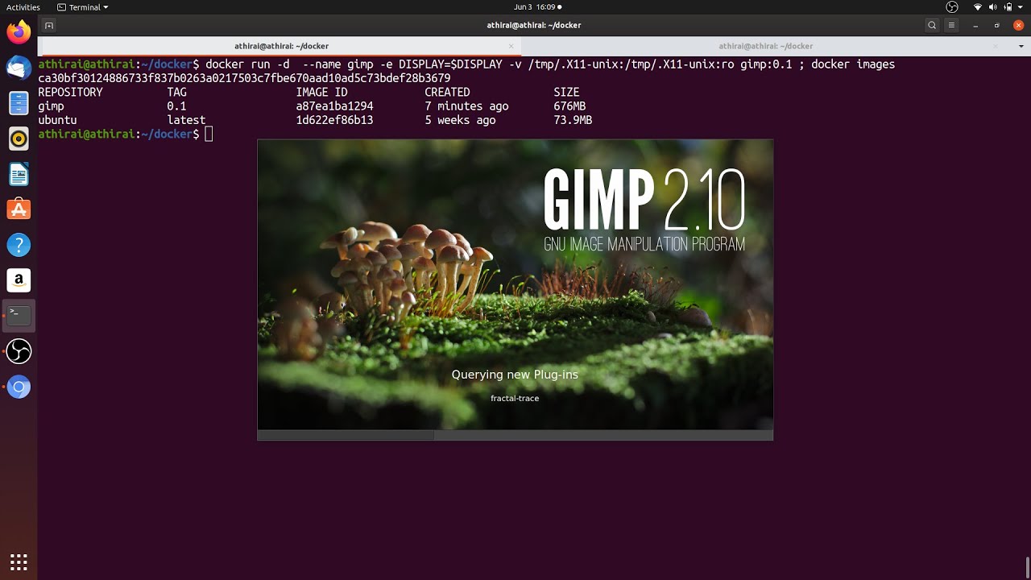This screenshot has width=1031, height=580.
Task: Click the new tab icon in terminal titlebar
Action: tap(49, 25)
